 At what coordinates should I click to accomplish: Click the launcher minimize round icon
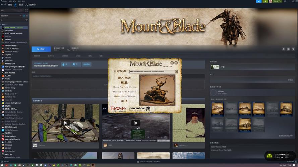point(172,63)
